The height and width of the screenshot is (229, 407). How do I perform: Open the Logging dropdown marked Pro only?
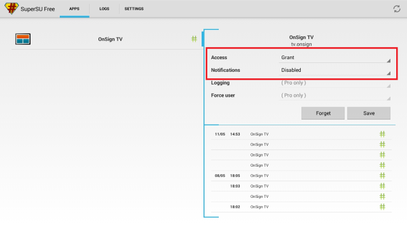[335, 83]
